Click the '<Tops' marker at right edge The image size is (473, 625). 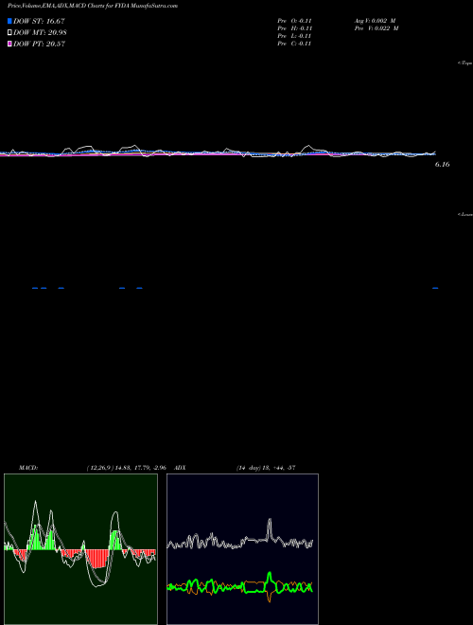[465, 63]
